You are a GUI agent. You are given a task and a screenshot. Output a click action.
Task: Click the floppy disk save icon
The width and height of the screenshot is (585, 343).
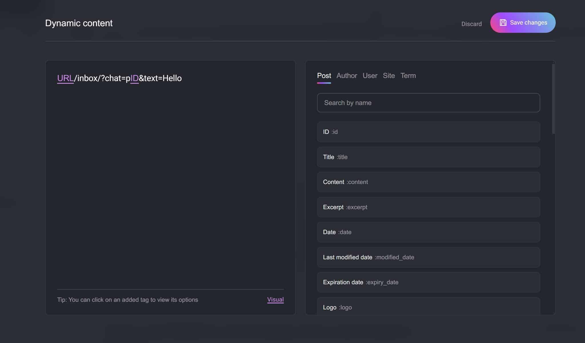(503, 22)
